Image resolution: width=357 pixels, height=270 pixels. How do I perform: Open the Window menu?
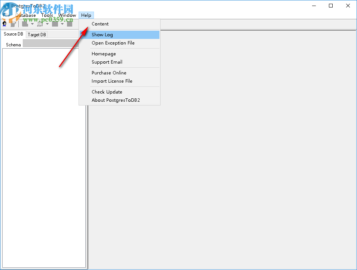(67, 15)
